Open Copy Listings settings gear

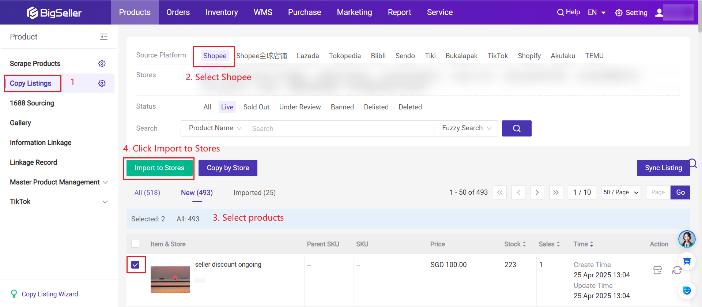click(102, 83)
